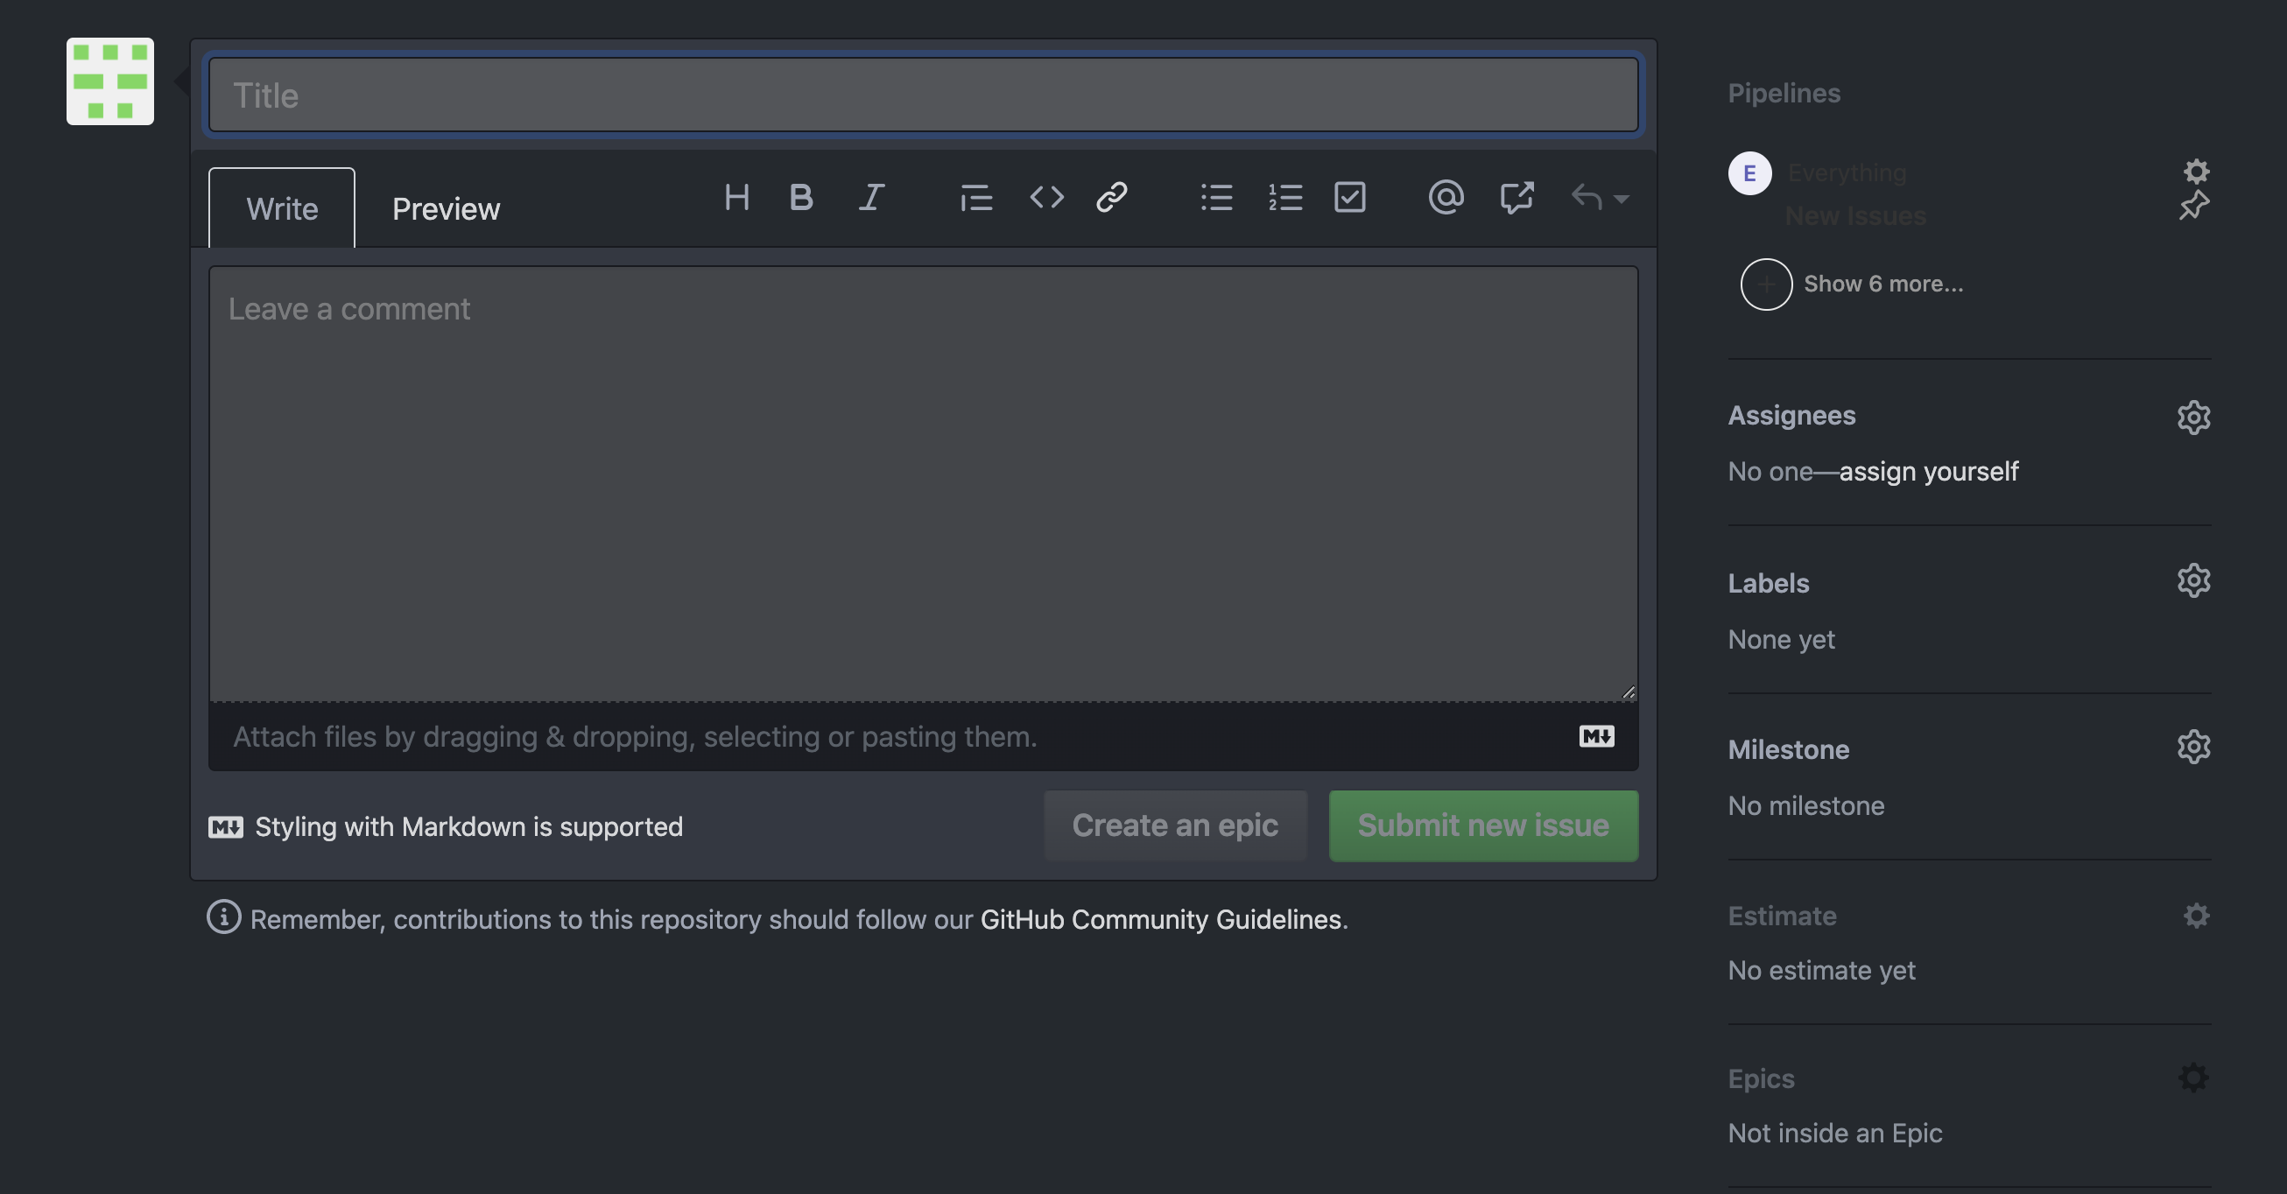Apply italic text formatting

[871, 197]
